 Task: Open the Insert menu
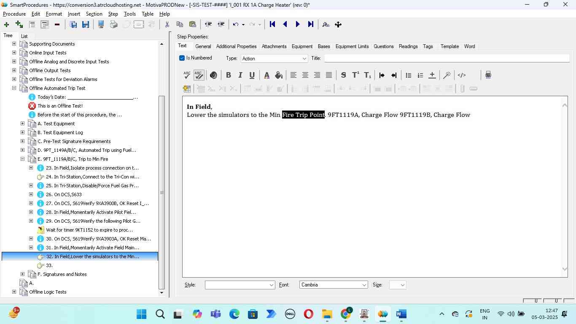click(x=74, y=14)
